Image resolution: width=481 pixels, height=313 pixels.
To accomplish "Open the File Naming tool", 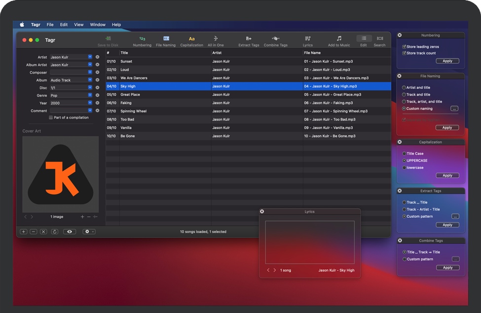I will click(166, 39).
